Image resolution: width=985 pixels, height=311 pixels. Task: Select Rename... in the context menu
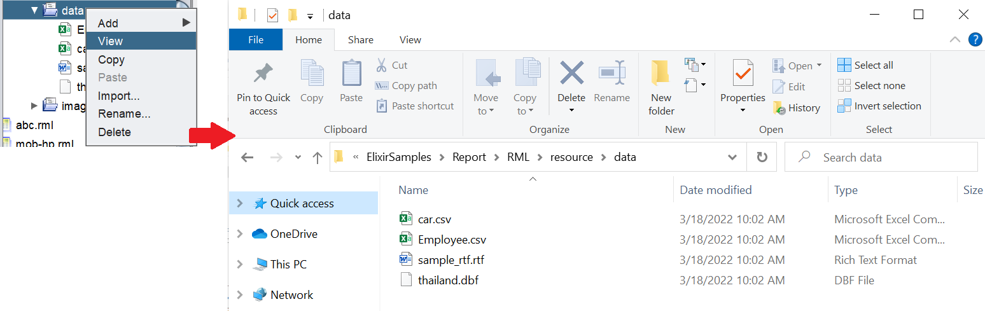[124, 114]
